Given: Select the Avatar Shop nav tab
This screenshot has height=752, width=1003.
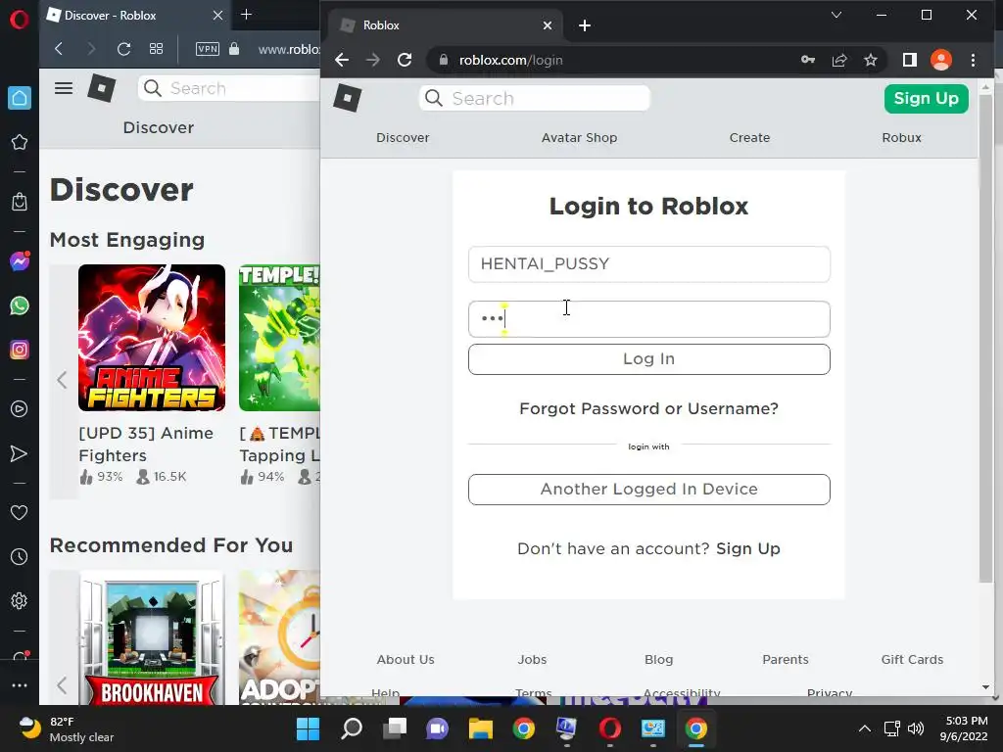Looking at the screenshot, I should coord(579,137).
